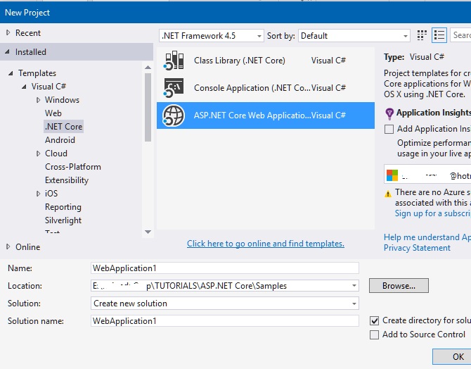Viewport: 471px width, 369px height.
Task: Collapse the Installed section
Action: tap(7, 52)
